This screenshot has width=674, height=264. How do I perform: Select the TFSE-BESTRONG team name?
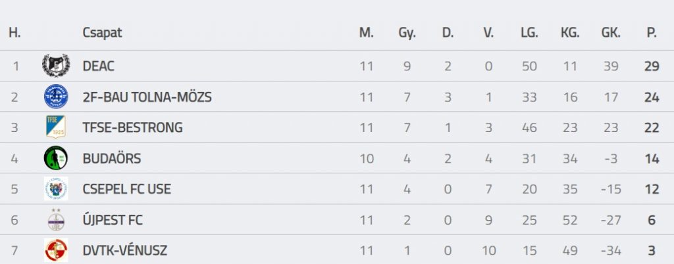pos(132,127)
